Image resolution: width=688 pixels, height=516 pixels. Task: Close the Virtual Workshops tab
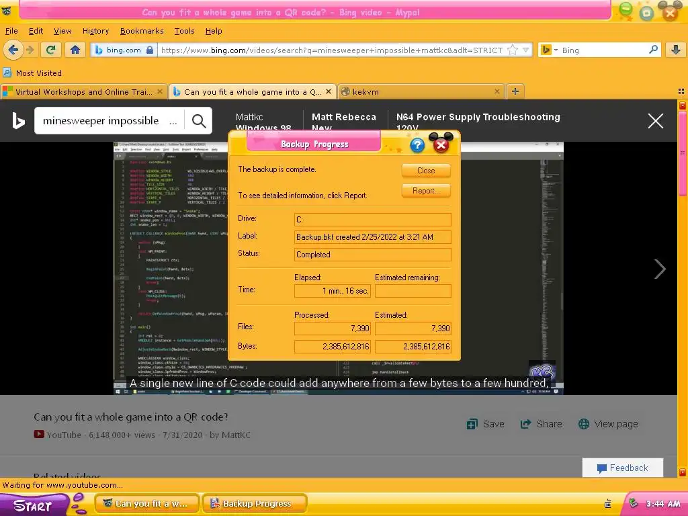(160, 91)
